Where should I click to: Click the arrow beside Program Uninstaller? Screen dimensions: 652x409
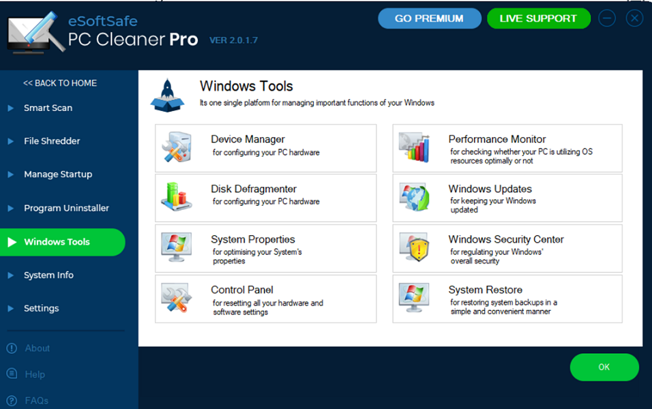pyautogui.click(x=11, y=208)
